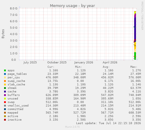
Task: Click active avg value 2.25G
Action: point(109,116)
